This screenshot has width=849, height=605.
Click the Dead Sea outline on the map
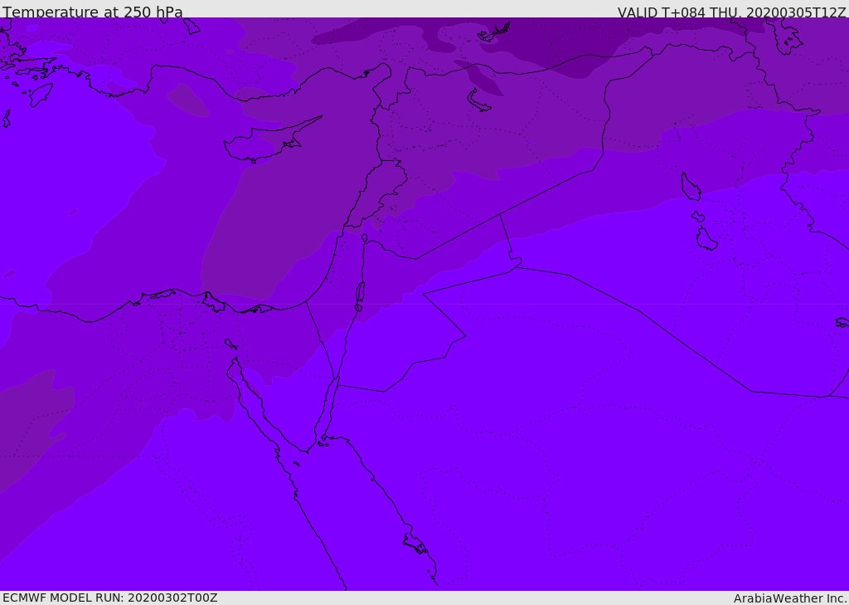click(360, 295)
